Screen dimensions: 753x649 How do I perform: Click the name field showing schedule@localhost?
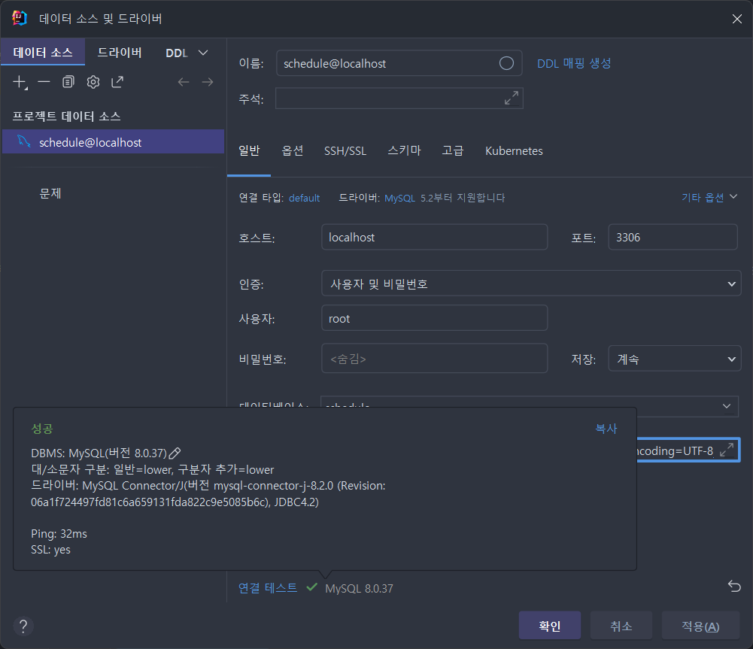click(x=399, y=63)
